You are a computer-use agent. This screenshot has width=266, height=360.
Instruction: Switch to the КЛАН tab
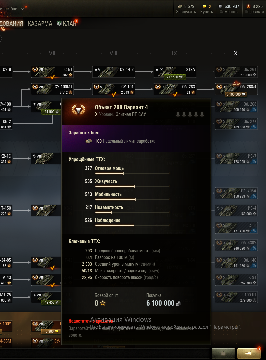click(70, 24)
